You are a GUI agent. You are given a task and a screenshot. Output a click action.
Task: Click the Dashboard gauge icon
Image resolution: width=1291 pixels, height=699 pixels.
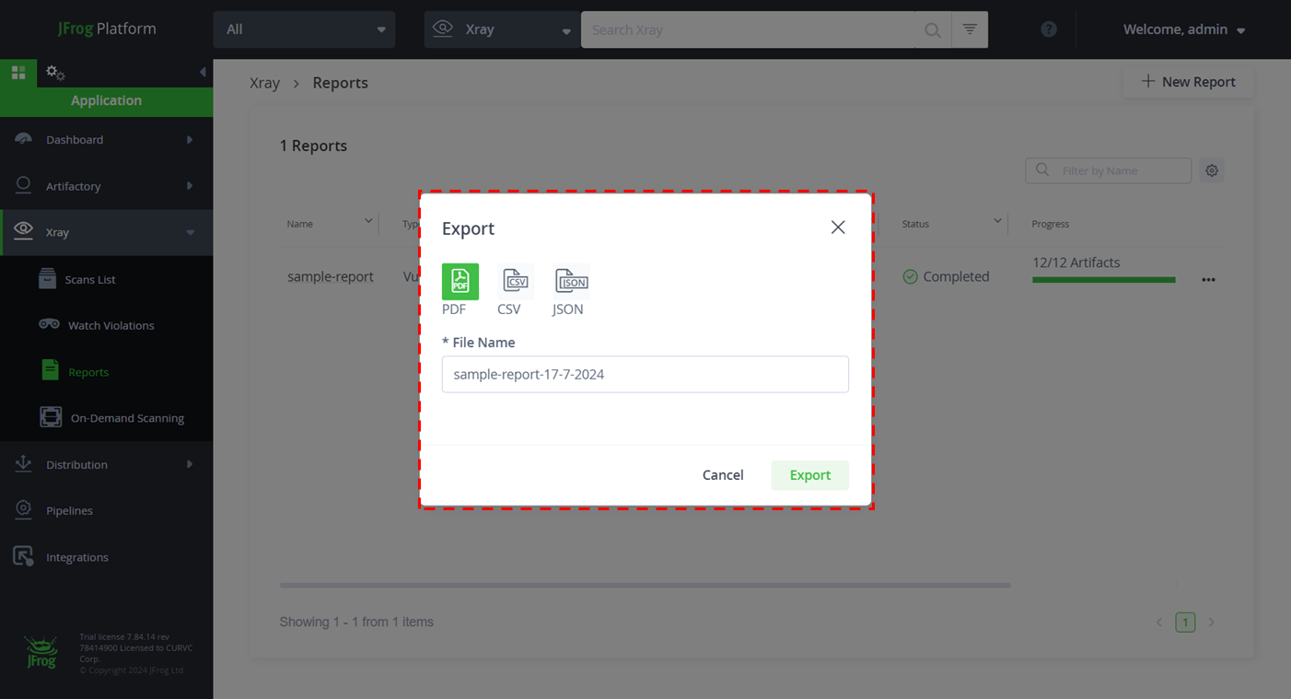tap(23, 139)
